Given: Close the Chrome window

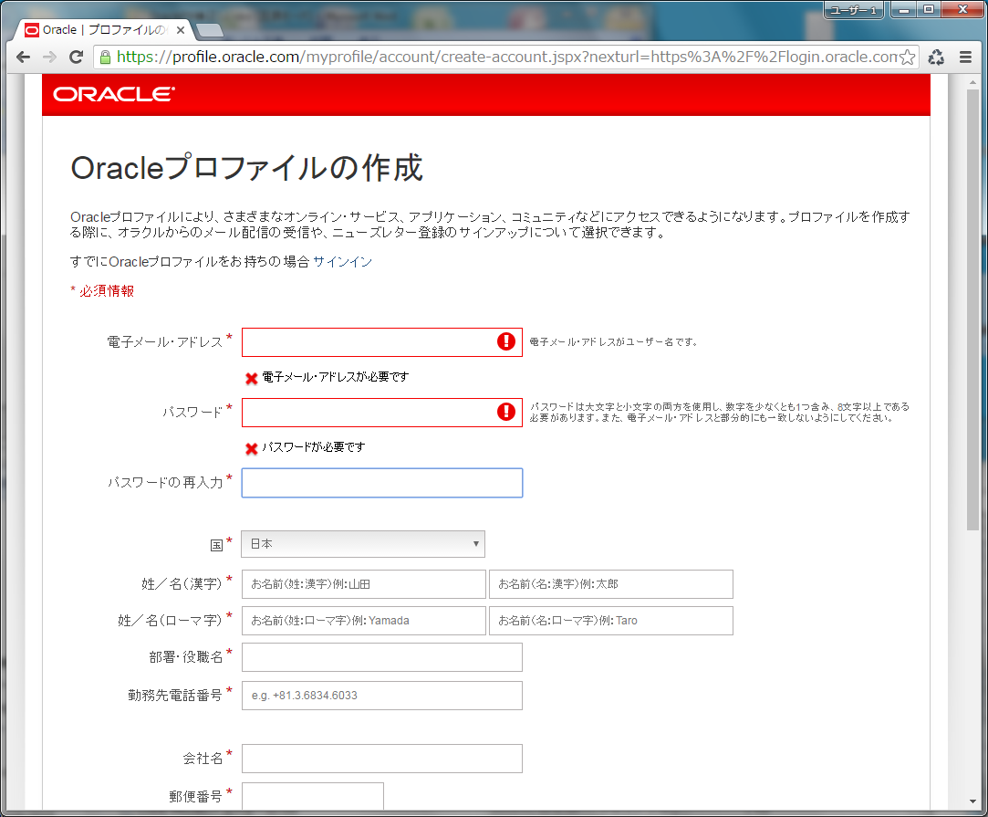Looking at the screenshot, I should (962, 10).
